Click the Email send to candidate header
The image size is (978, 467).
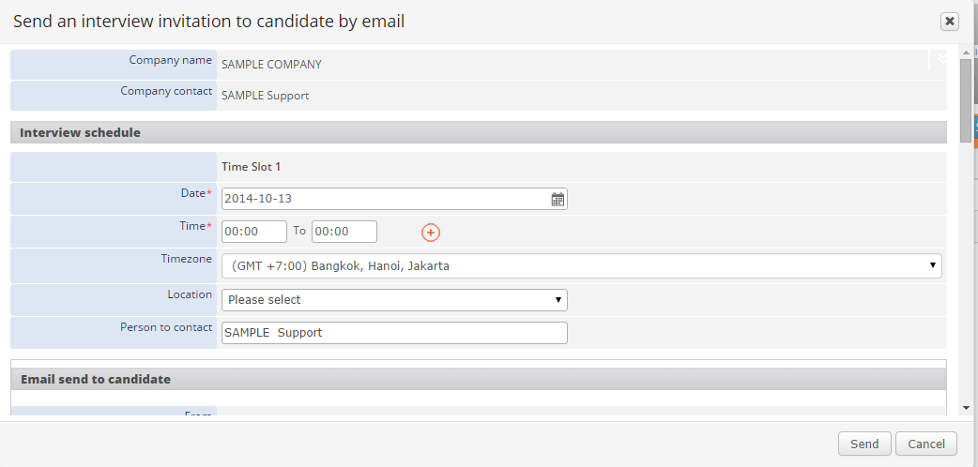pos(479,379)
